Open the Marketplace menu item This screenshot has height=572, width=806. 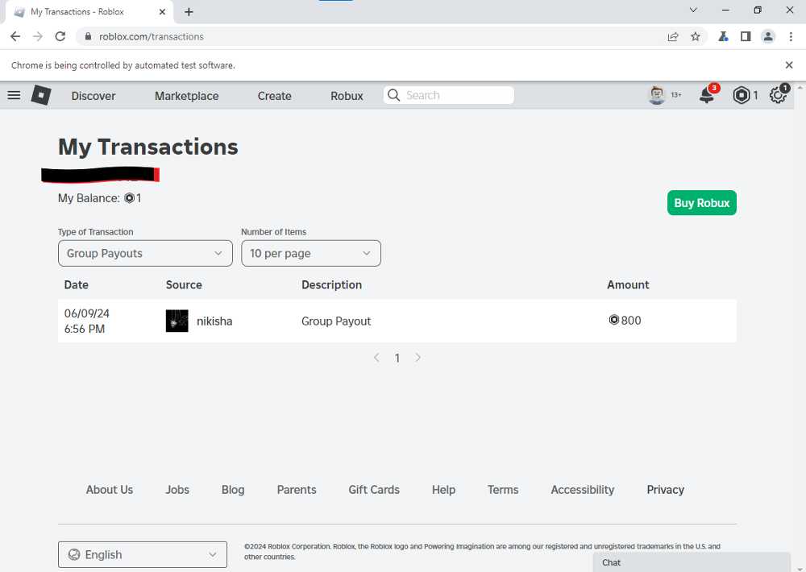187,96
